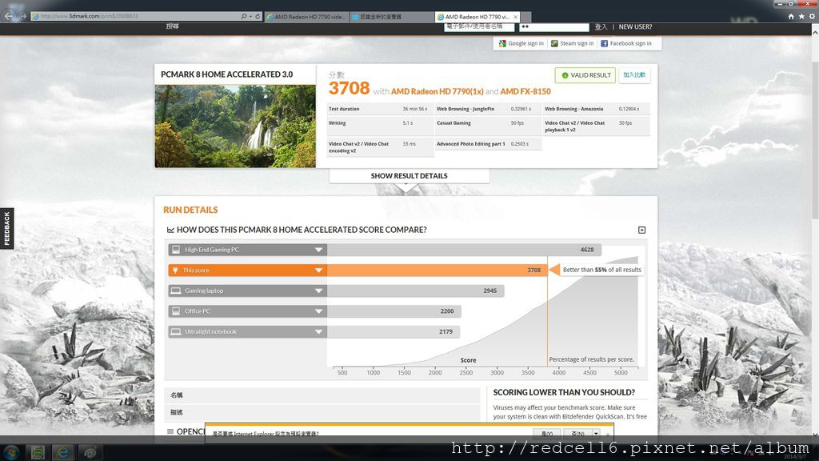The width and height of the screenshot is (819, 461).
Task: Collapse the score comparison section
Action: 642,230
